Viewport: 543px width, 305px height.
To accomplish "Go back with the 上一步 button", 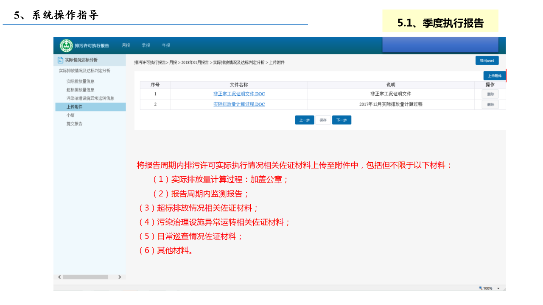I will [304, 120].
